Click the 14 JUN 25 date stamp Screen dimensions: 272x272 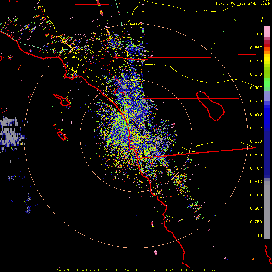(189, 270)
